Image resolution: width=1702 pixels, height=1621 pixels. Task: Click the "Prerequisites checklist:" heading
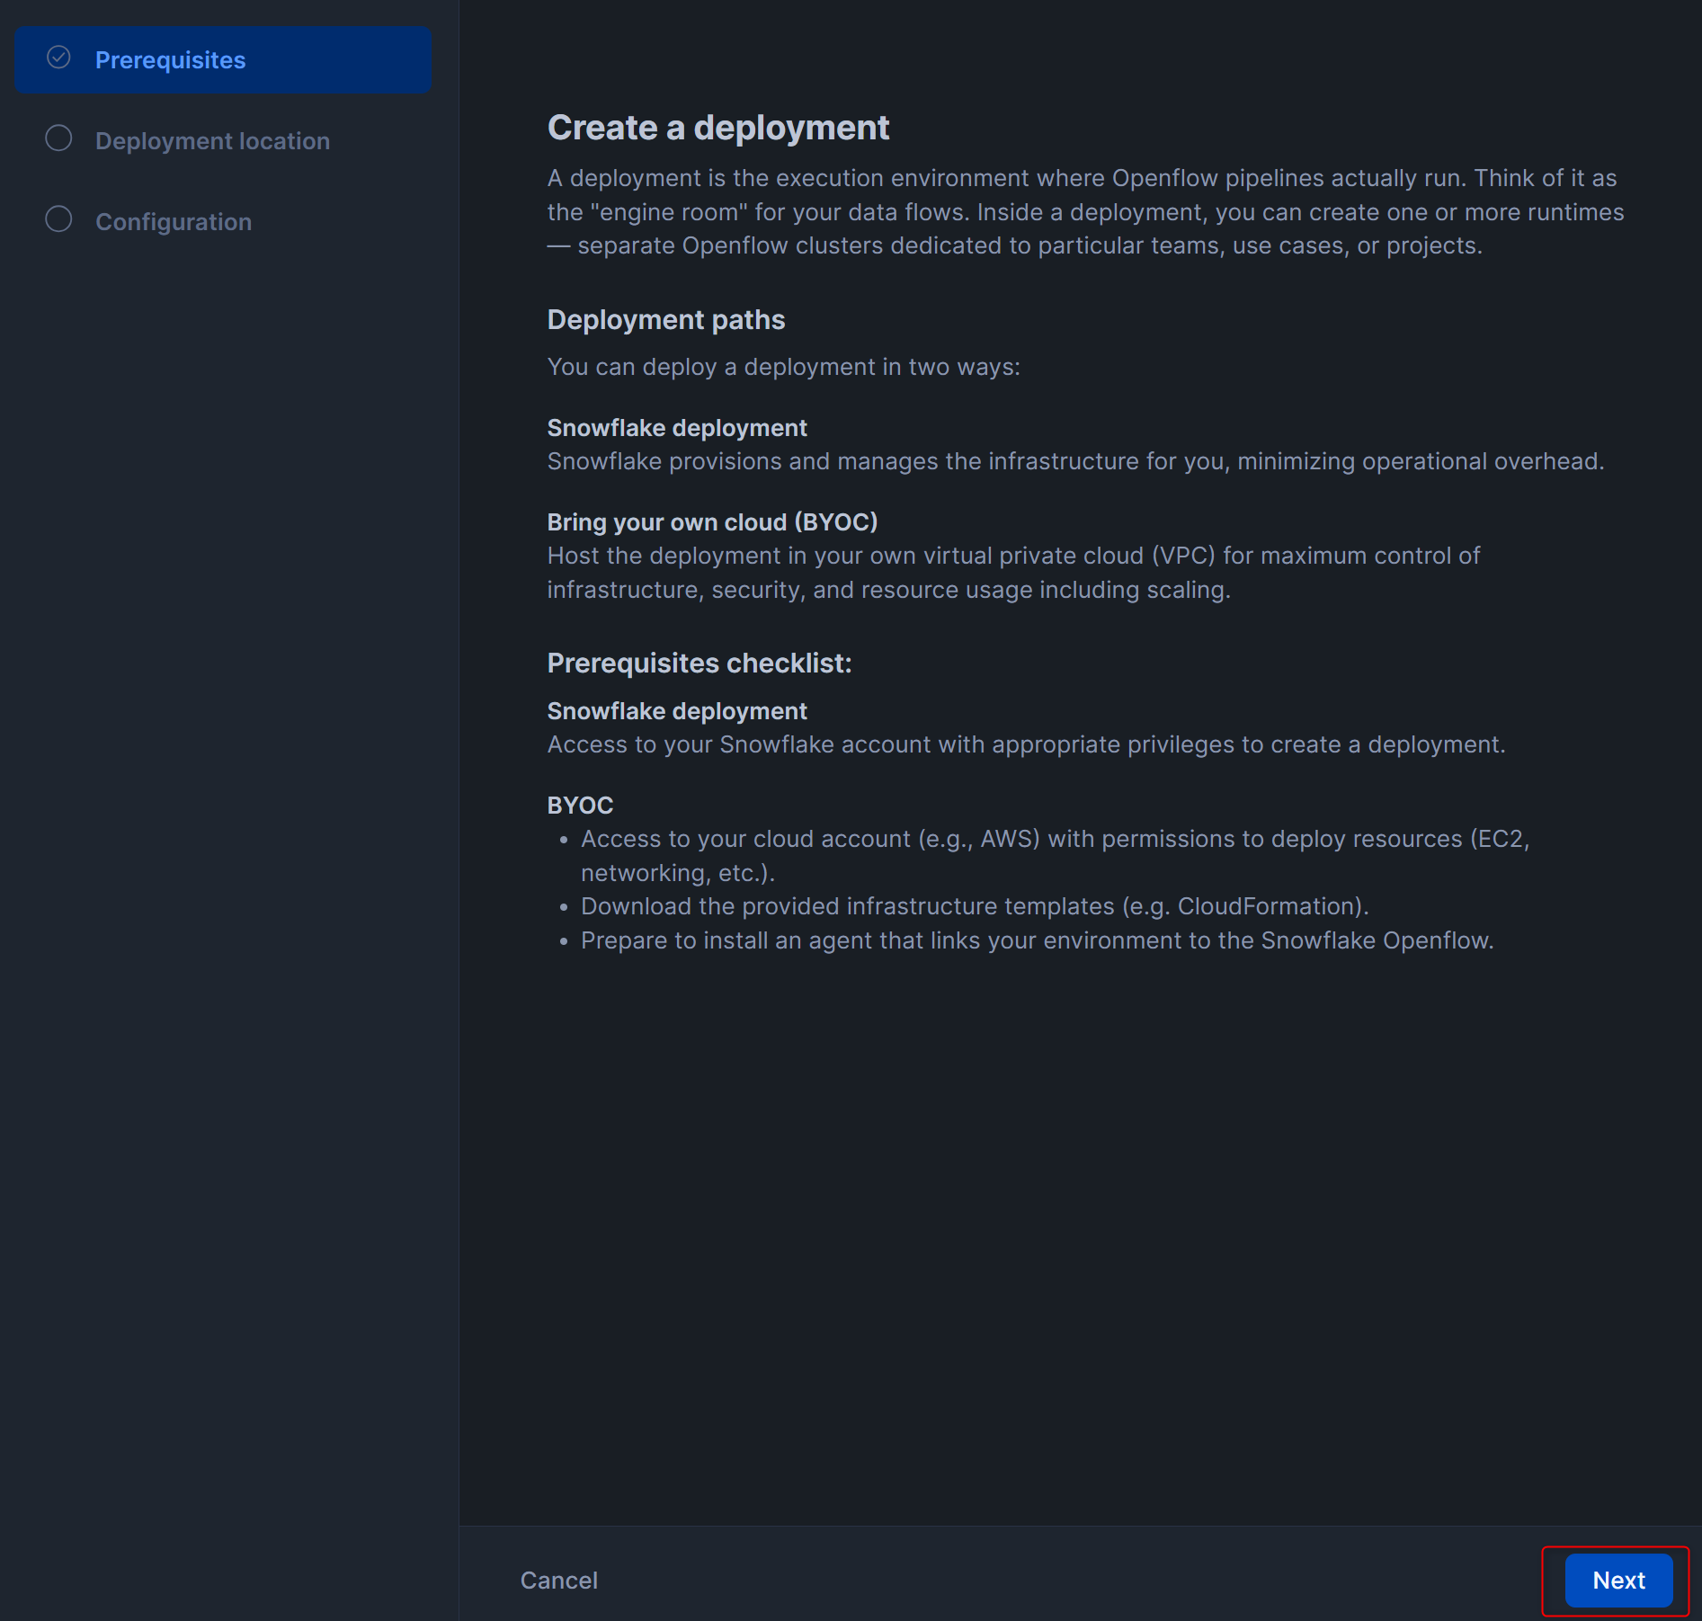coord(700,664)
